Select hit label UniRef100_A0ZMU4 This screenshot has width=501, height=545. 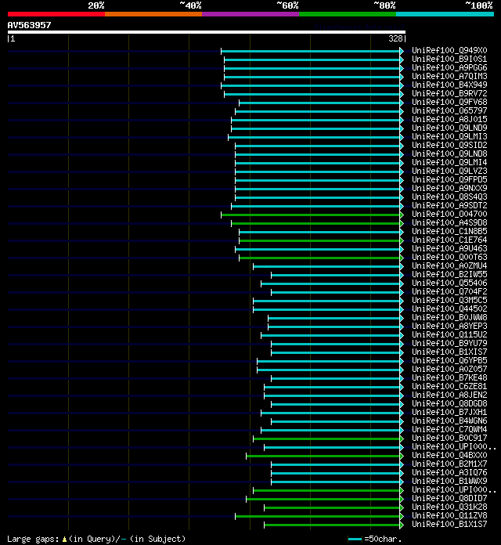click(x=449, y=265)
